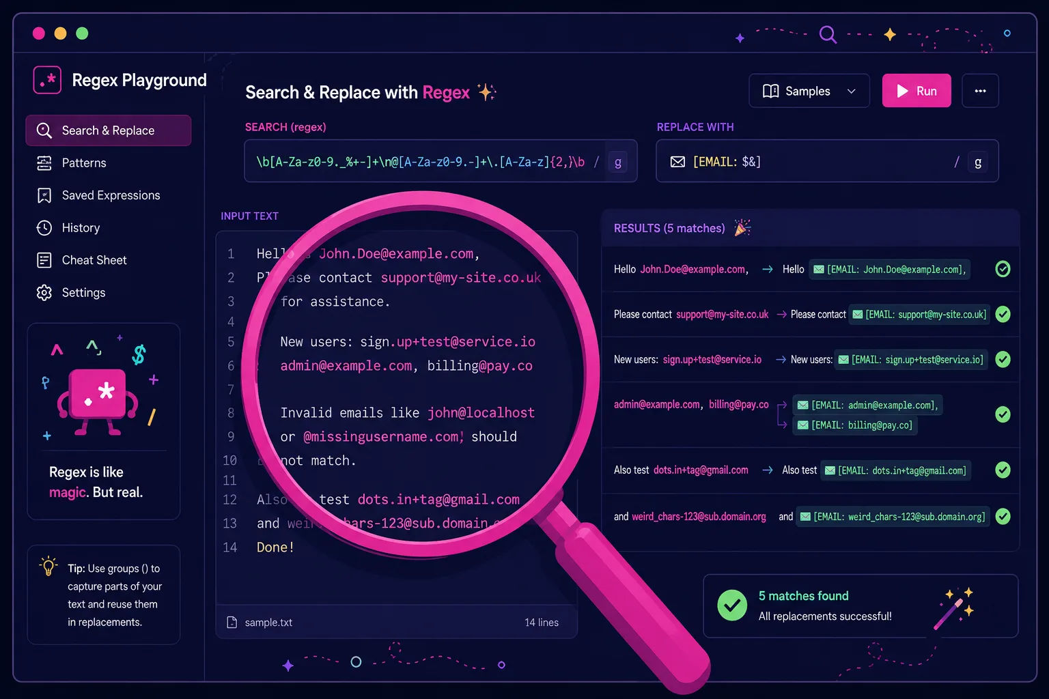Click the Patterns sliders icon
The image size is (1049, 699).
click(44, 163)
